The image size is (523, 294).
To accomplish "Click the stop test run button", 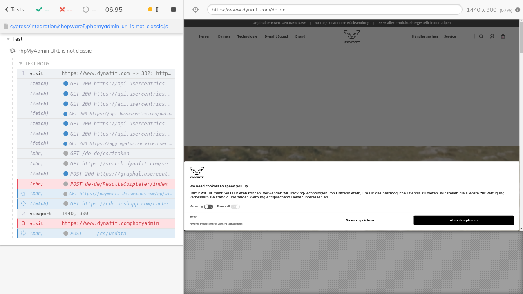I will pos(173,9).
